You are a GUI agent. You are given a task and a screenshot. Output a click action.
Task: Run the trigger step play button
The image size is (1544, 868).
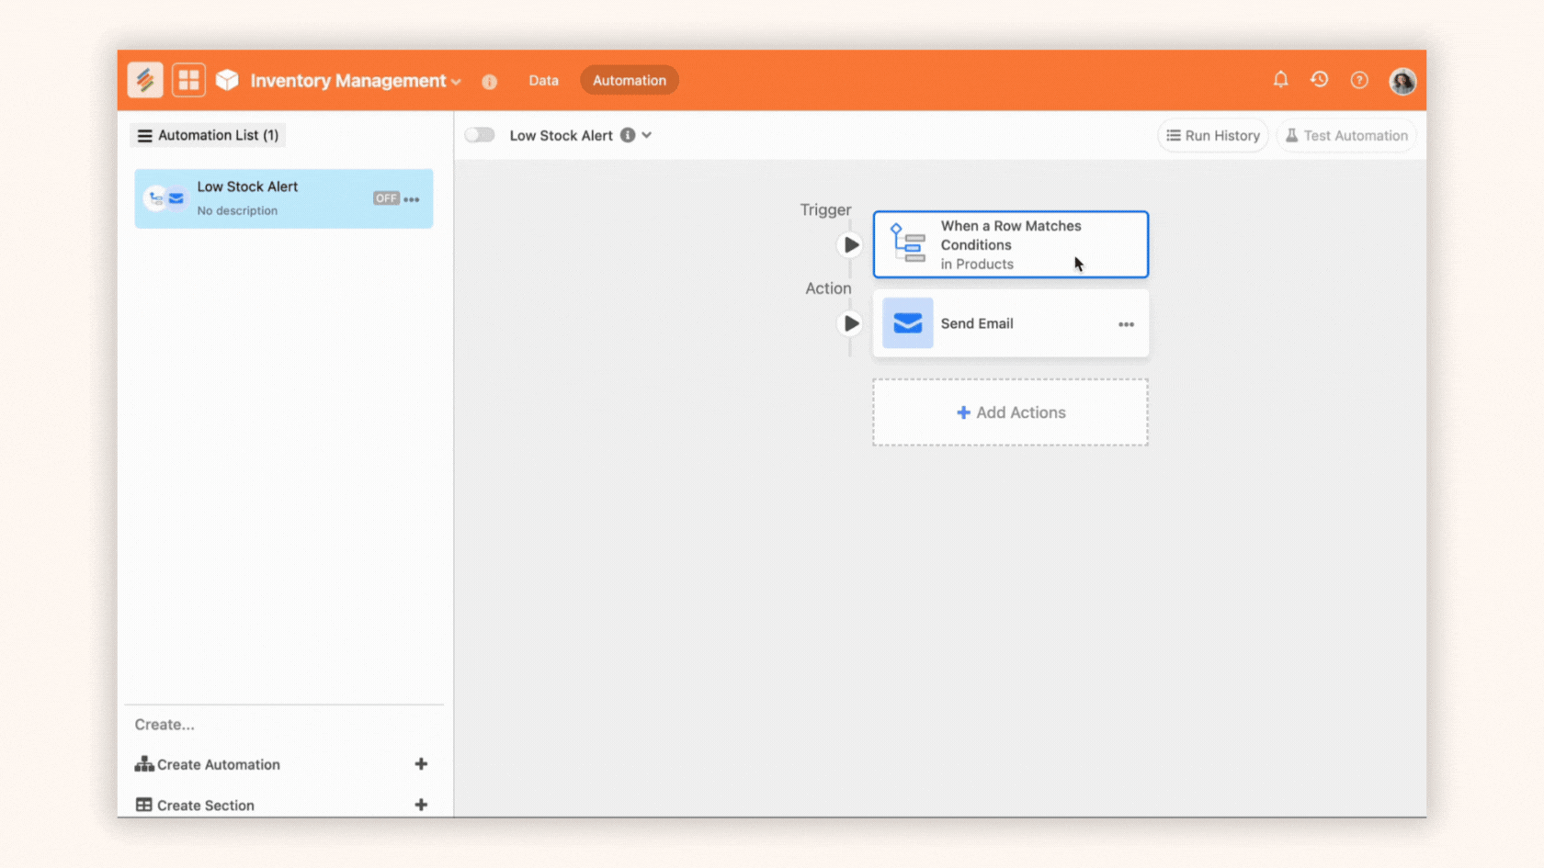pos(851,245)
